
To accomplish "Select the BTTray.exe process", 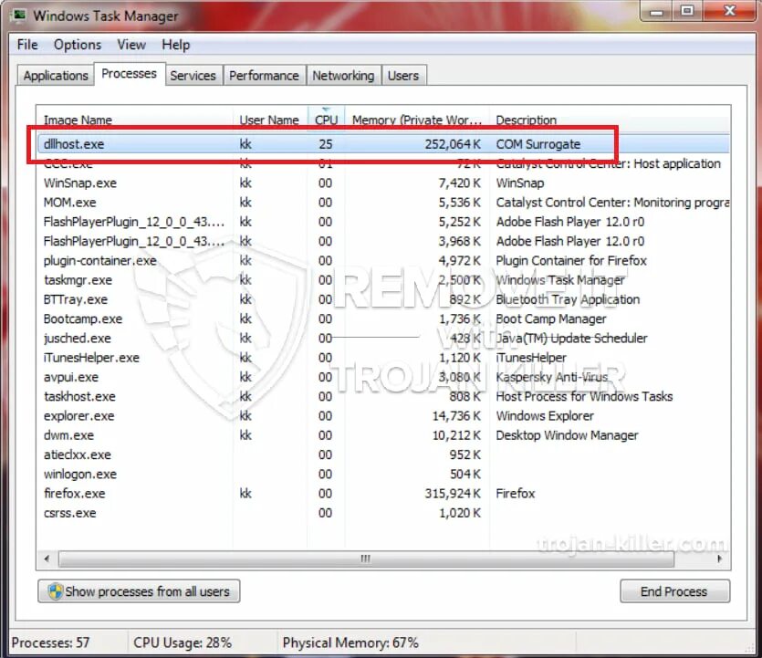I will pyautogui.click(x=383, y=299).
